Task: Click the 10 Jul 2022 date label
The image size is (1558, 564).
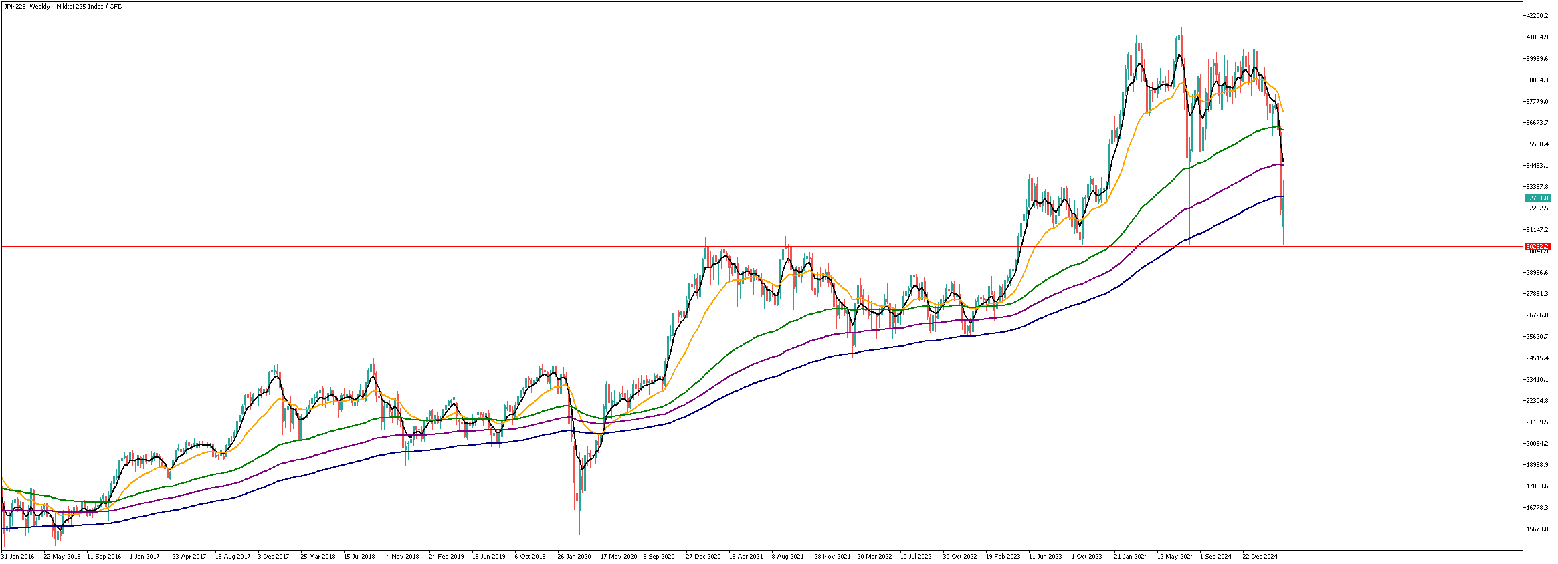Action: click(916, 557)
